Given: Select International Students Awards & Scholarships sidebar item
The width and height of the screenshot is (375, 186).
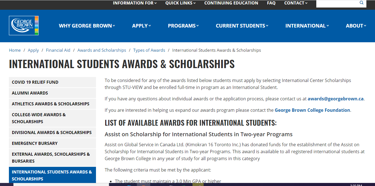Looking at the screenshot, I should [52, 175].
